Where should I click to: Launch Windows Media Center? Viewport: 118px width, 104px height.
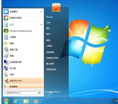pyautogui.click(x=23, y=31)
